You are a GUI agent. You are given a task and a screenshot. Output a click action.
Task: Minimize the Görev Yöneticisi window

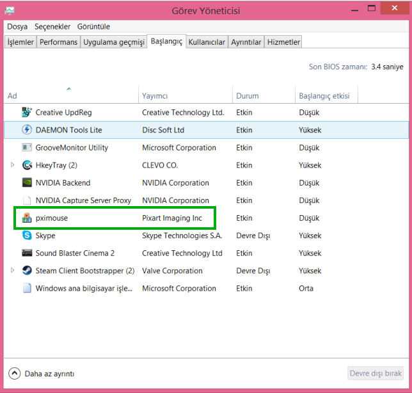(354, 10)
